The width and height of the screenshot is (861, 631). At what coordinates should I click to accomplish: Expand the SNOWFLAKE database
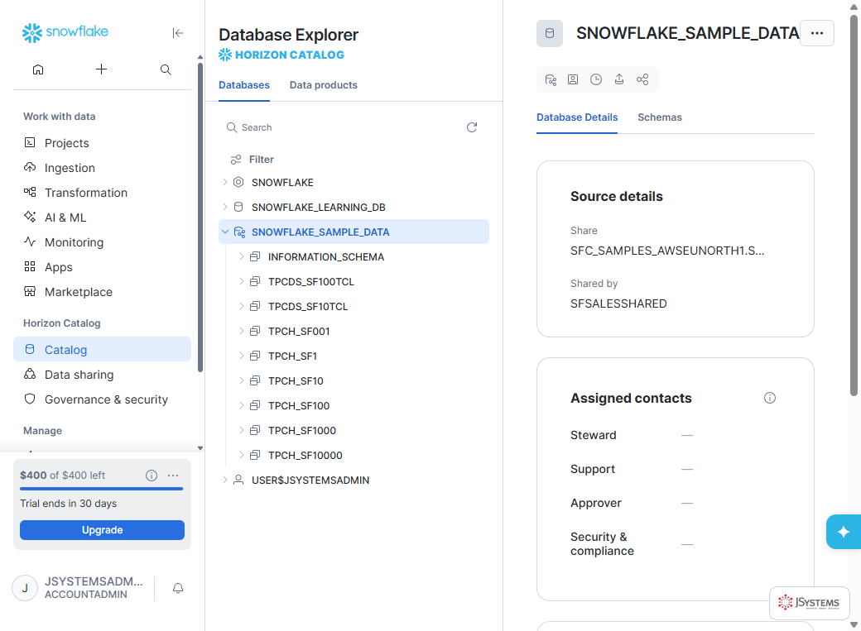point(224,182)
